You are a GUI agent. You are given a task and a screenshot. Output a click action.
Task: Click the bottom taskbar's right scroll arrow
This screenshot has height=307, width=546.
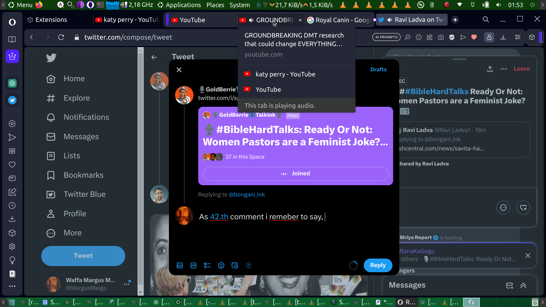click(543, 302)
